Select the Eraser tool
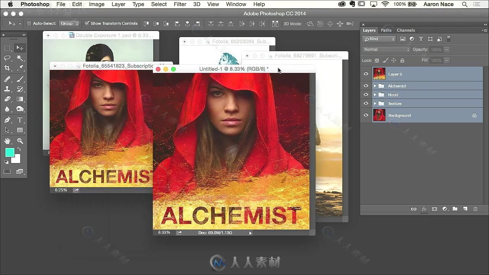Image resolution: width=489 pixels, height=275 pixels. pyautogui.click(x=7, y=99)
